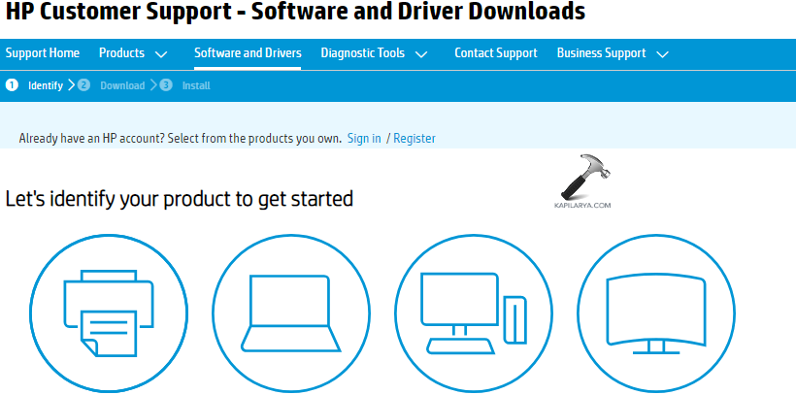Image resolution: width=796 pixels, height=395 pixels.
Task: Click the Register link
Action: pyautogui.click(x=415, y=138)
